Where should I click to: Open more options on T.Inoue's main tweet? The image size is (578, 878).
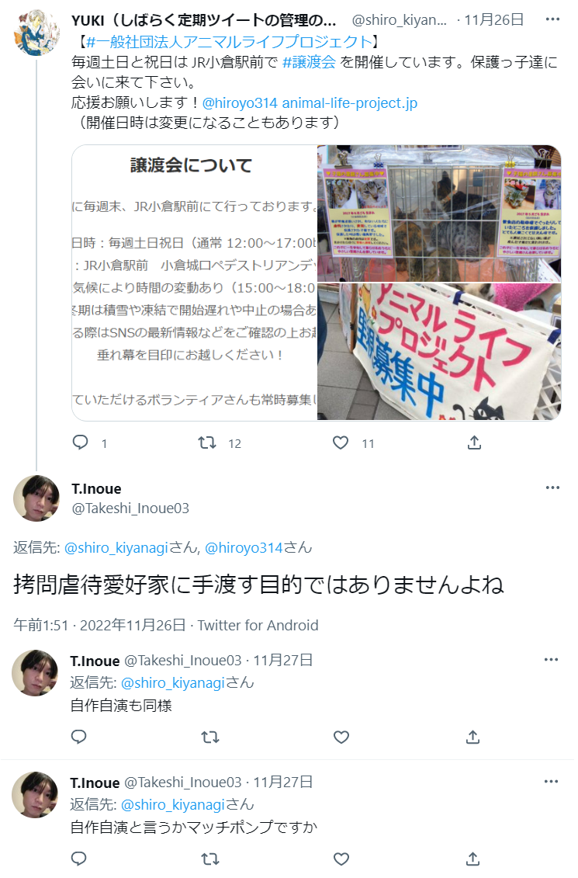click(x=552, y=488)
